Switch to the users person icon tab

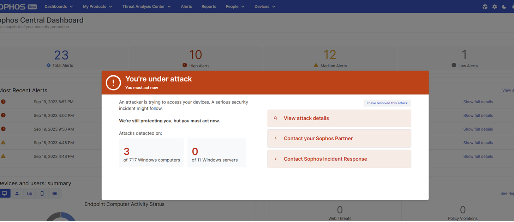pos(17,193)
